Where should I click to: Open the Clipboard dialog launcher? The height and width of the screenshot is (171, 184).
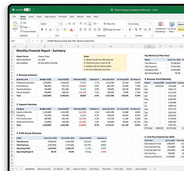(x=38, y=36)
